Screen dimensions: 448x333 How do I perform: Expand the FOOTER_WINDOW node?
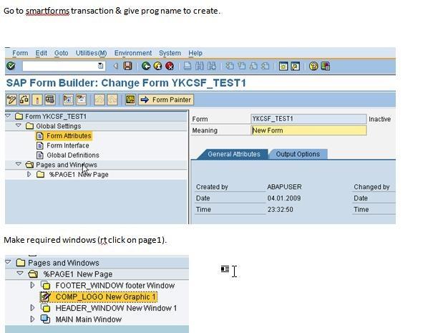(32, 285)
